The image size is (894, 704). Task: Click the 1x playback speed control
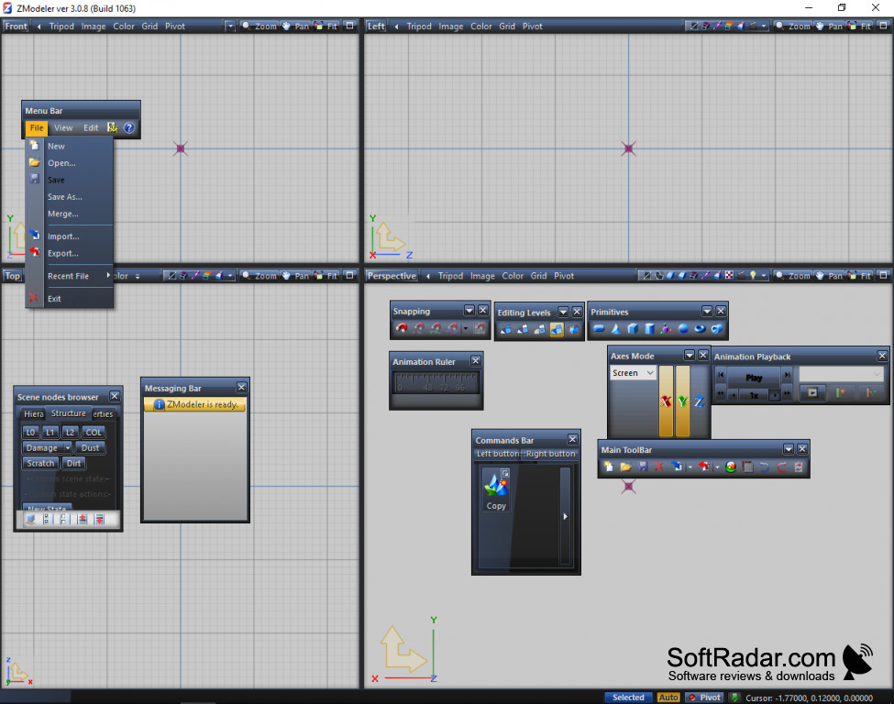754,394
